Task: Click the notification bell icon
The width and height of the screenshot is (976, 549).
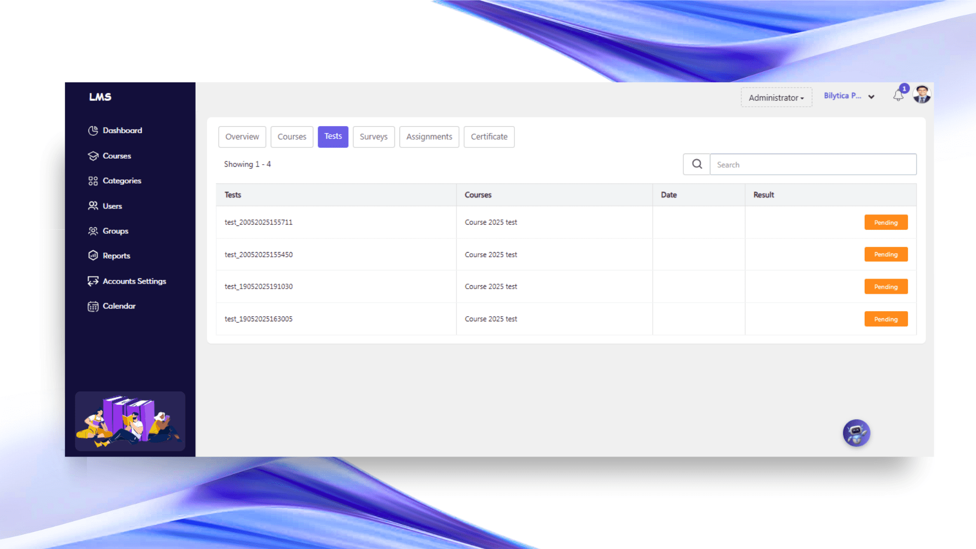Action: pos(898,96)
